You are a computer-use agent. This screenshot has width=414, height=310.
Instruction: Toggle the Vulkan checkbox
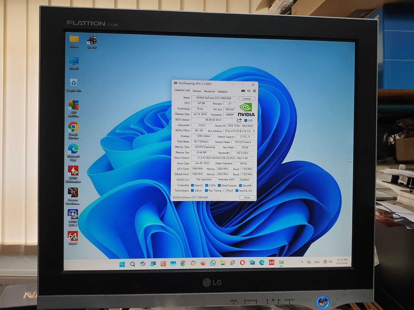pos(193,190)
